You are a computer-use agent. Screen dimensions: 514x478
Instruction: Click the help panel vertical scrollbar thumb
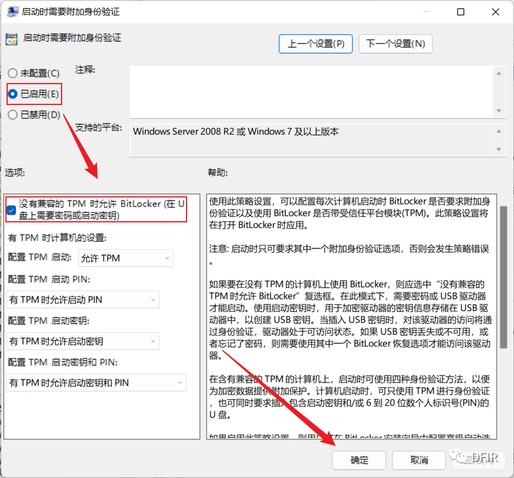pos(503,277)
